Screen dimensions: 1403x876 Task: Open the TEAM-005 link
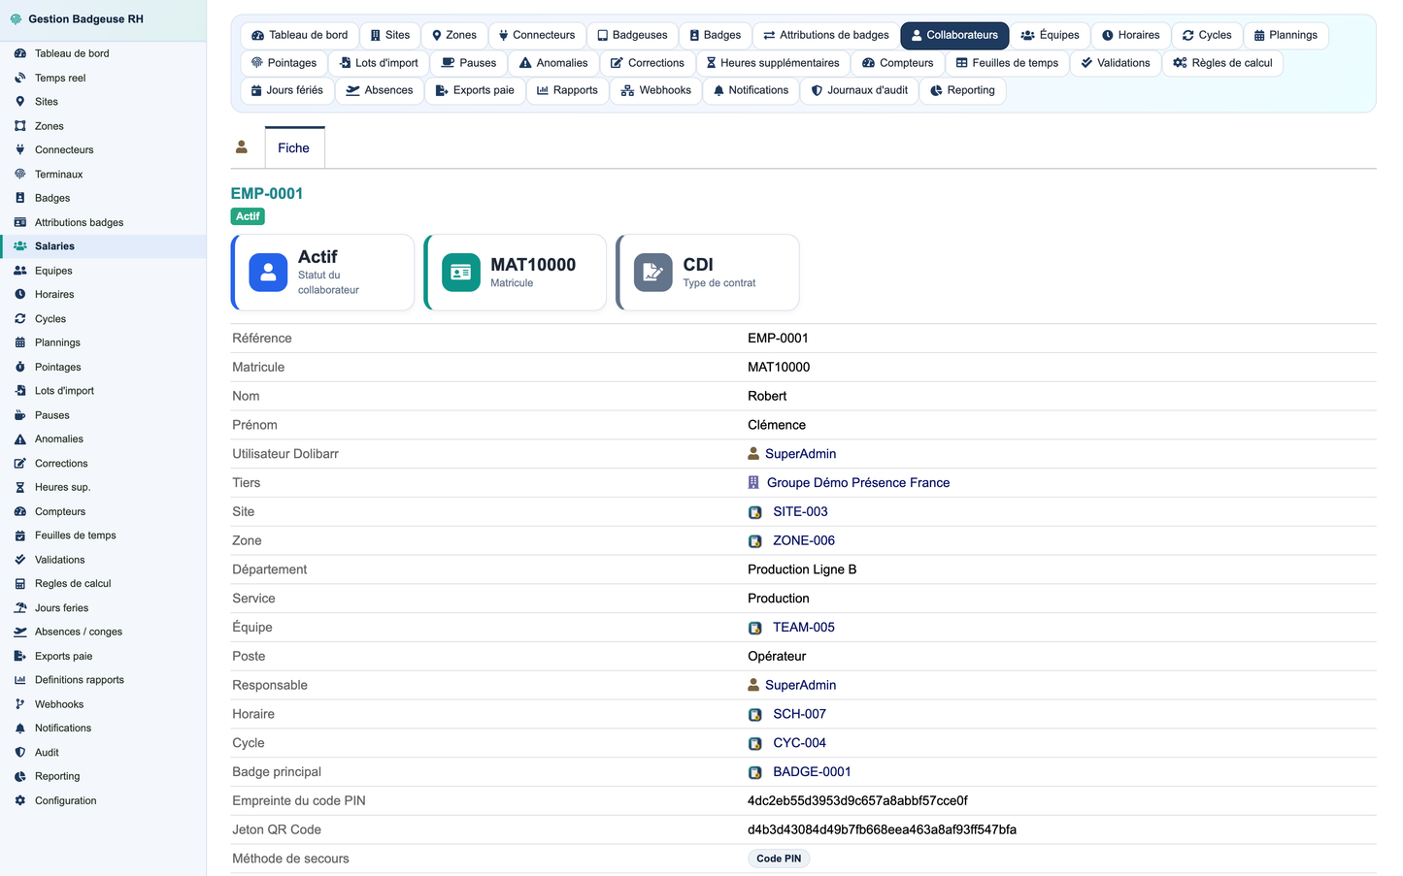point(804,628)
